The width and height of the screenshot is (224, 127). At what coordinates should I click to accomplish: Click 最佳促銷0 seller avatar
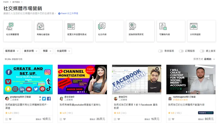point(61,98)
